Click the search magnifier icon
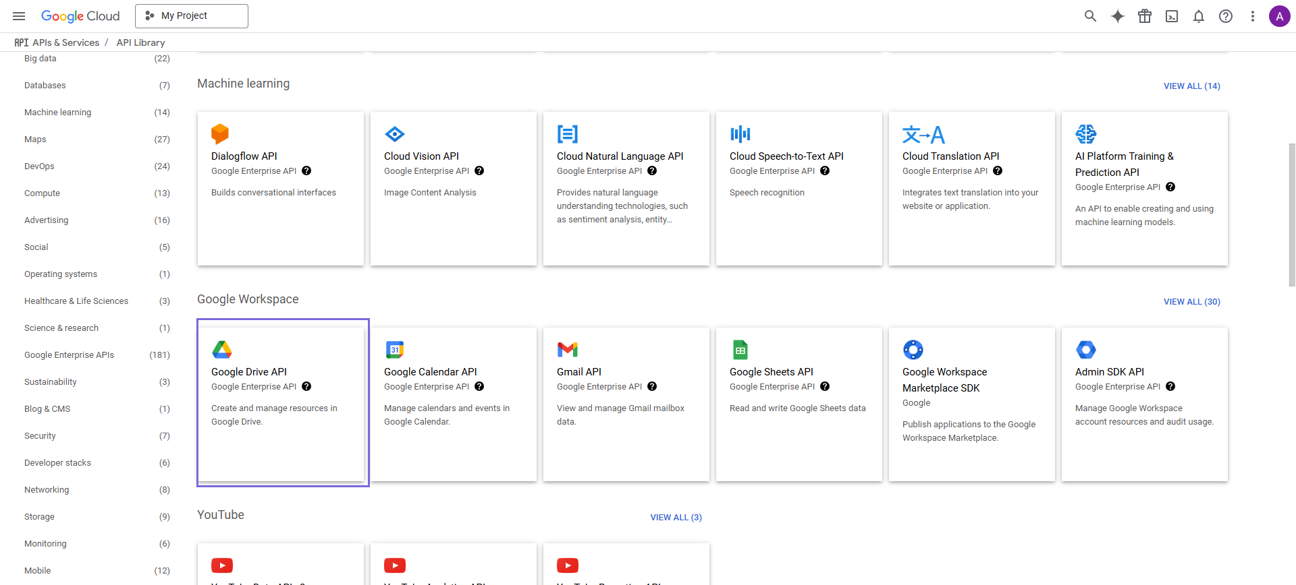 [x=1090, y=16]
